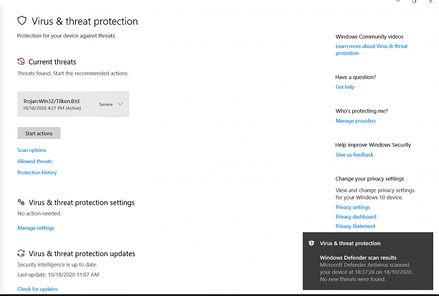Click the gears icon beside protection settings heading

point(21,202)
